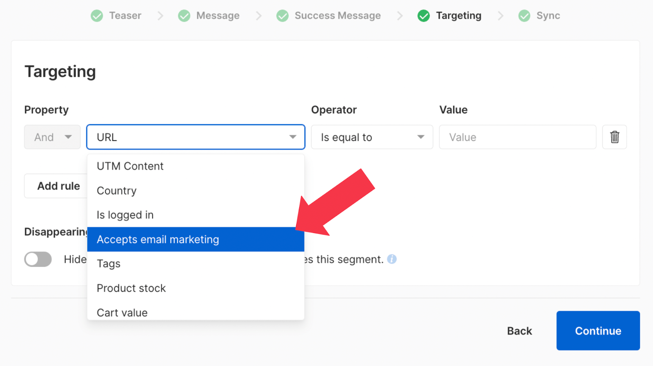Open the And condition dropdown

(52, 137)
